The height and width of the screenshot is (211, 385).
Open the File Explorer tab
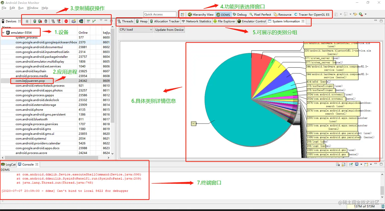tap(224, 21)
